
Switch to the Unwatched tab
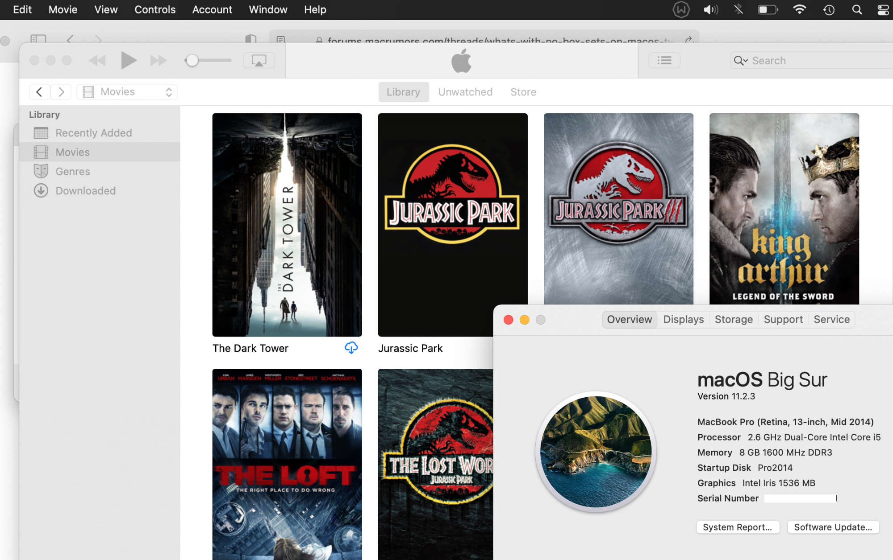(465, 92)
